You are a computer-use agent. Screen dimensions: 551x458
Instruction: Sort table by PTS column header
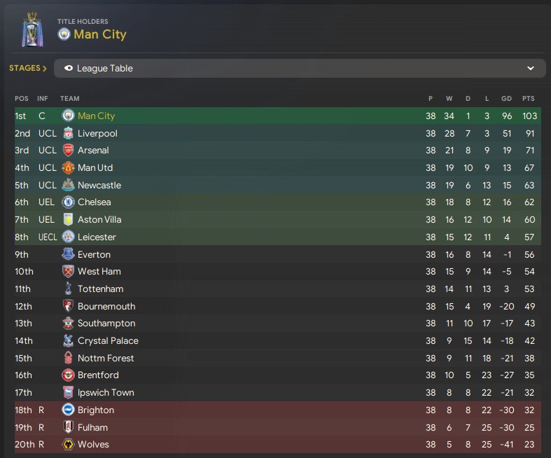[x=528, y=99]
